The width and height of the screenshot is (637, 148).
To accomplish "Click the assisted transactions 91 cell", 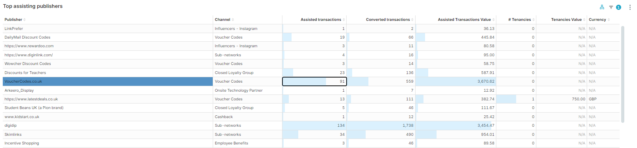I will click(315, 81).
